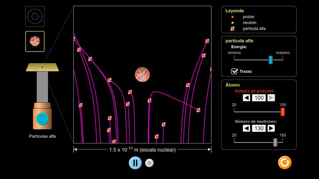Pause the simulation
Screen dimensions: 319x179
coord(135,163)
